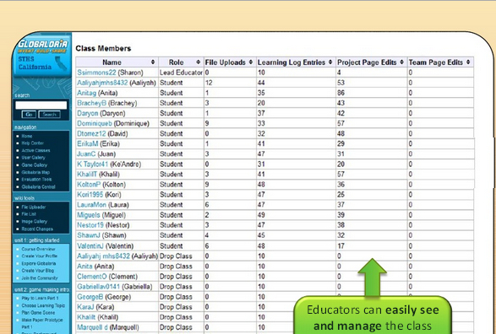The image size is (496, 334).
Task: Click the Globaloria logo
Action: point(42,46)
